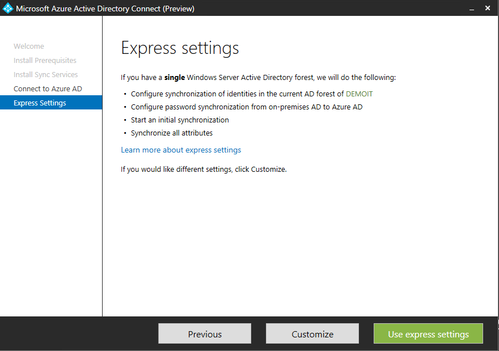
Task: Open the Install Sync Services step
Action: (x=46, y=75)
